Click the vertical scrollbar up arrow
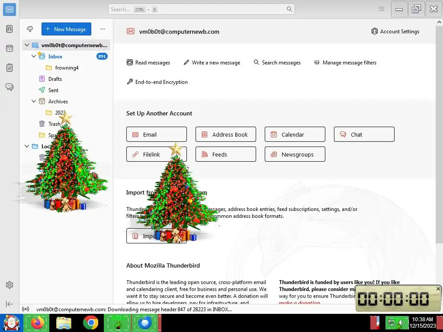This screenshot has width=443, height=332. click(440, 22)
